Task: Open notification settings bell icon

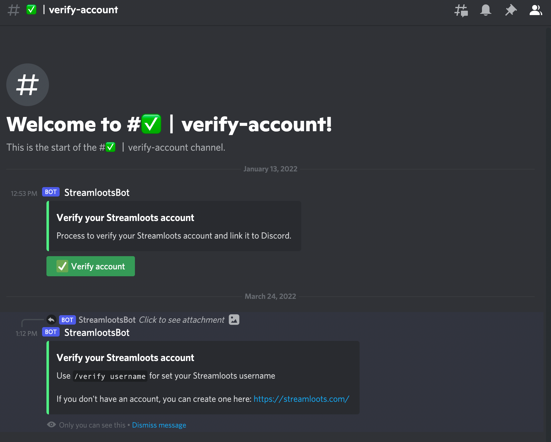Action: tap(486, 10)
